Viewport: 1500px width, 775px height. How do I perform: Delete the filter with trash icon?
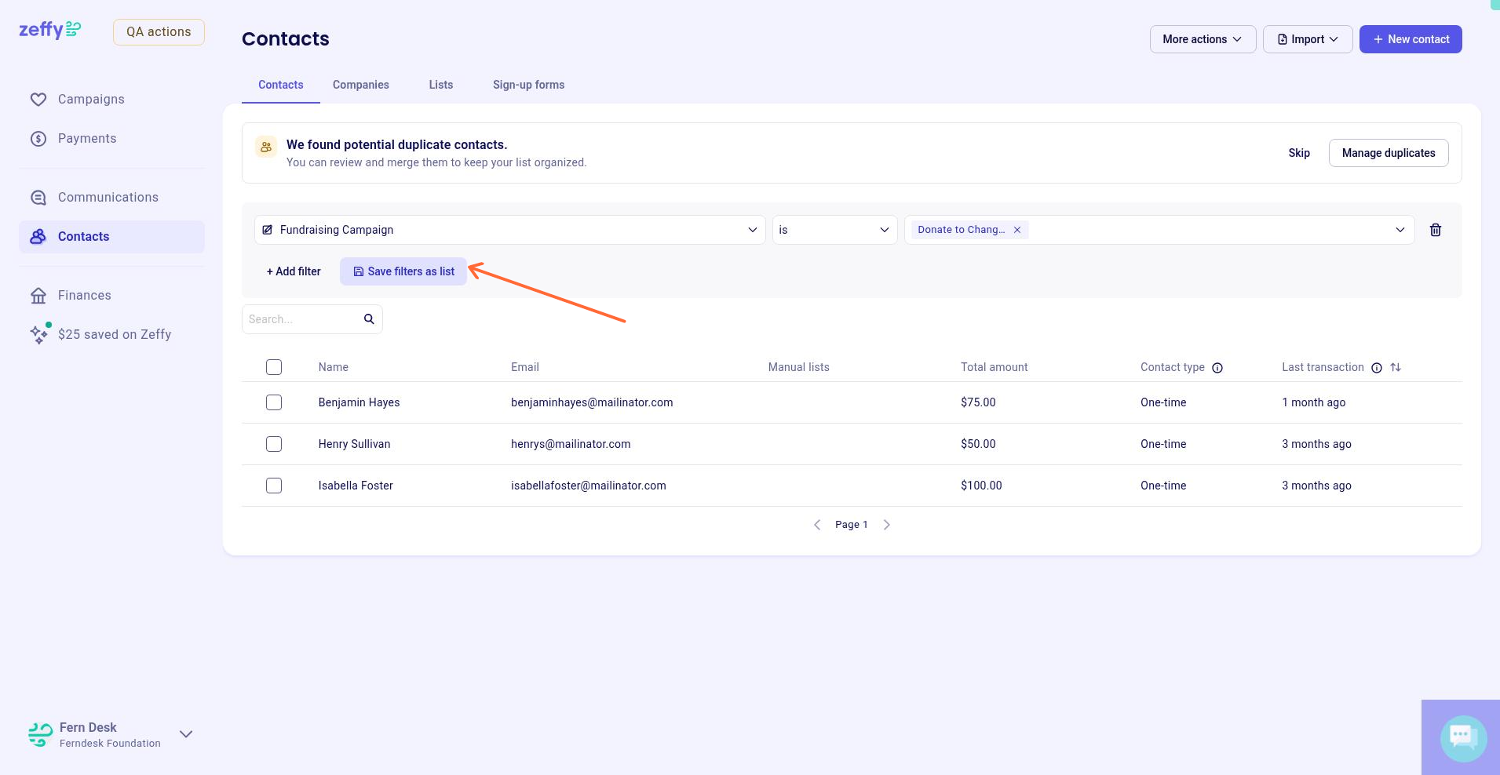tap(1436, 230)
